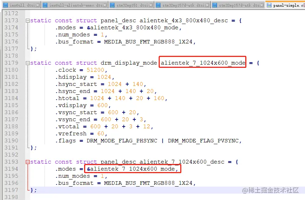Close the stm32mp157d-atk.dts tab
Viewport: 305px width, 200px height.
(x=262, y=5)
